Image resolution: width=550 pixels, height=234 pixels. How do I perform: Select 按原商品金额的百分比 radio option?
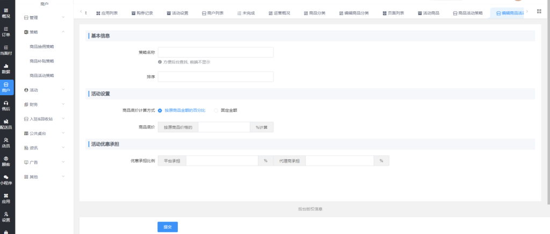tap(160, 110)
